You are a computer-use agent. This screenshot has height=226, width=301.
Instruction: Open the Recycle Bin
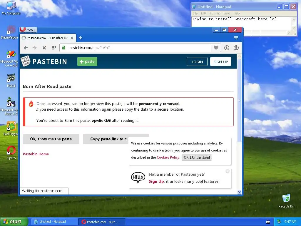pyautogui.click(x=286, y=201)
